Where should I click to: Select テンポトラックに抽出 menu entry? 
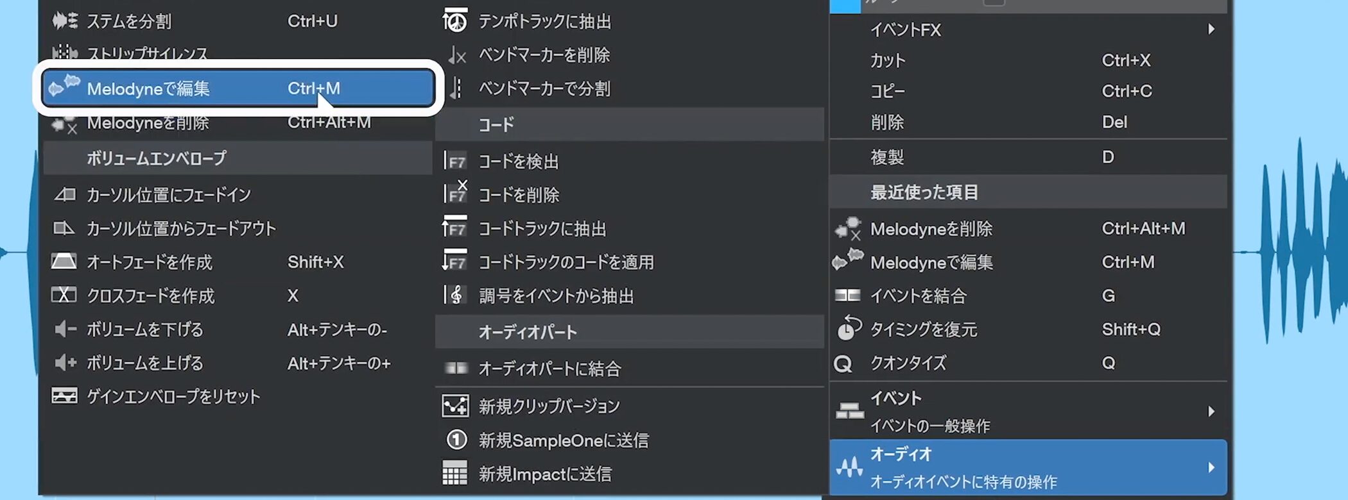[544, 22]
